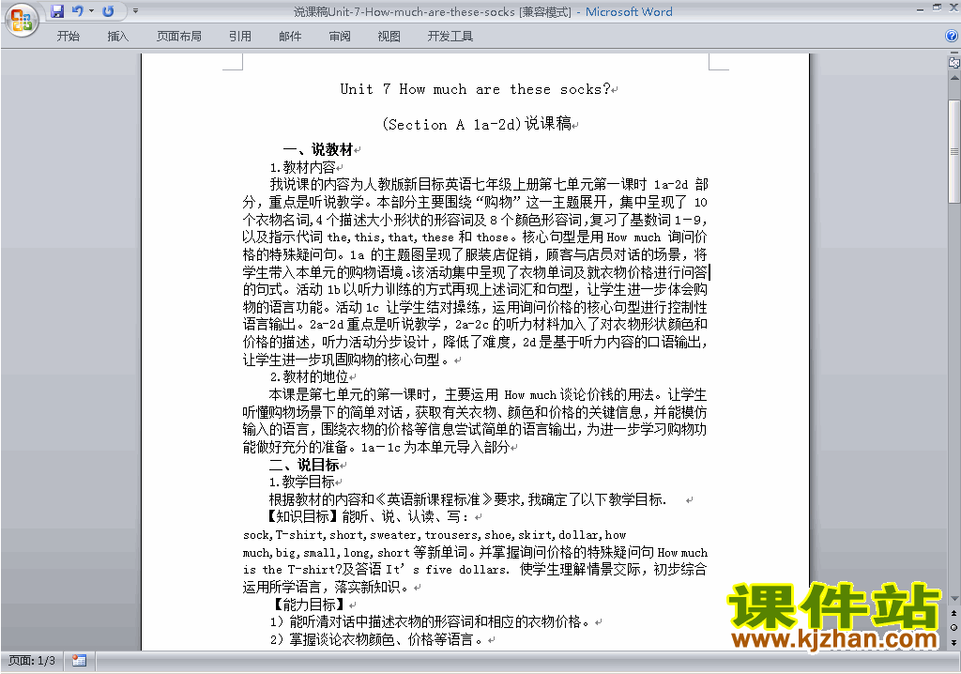Undo the last action

pyautogui.click(x=77, y=11)
